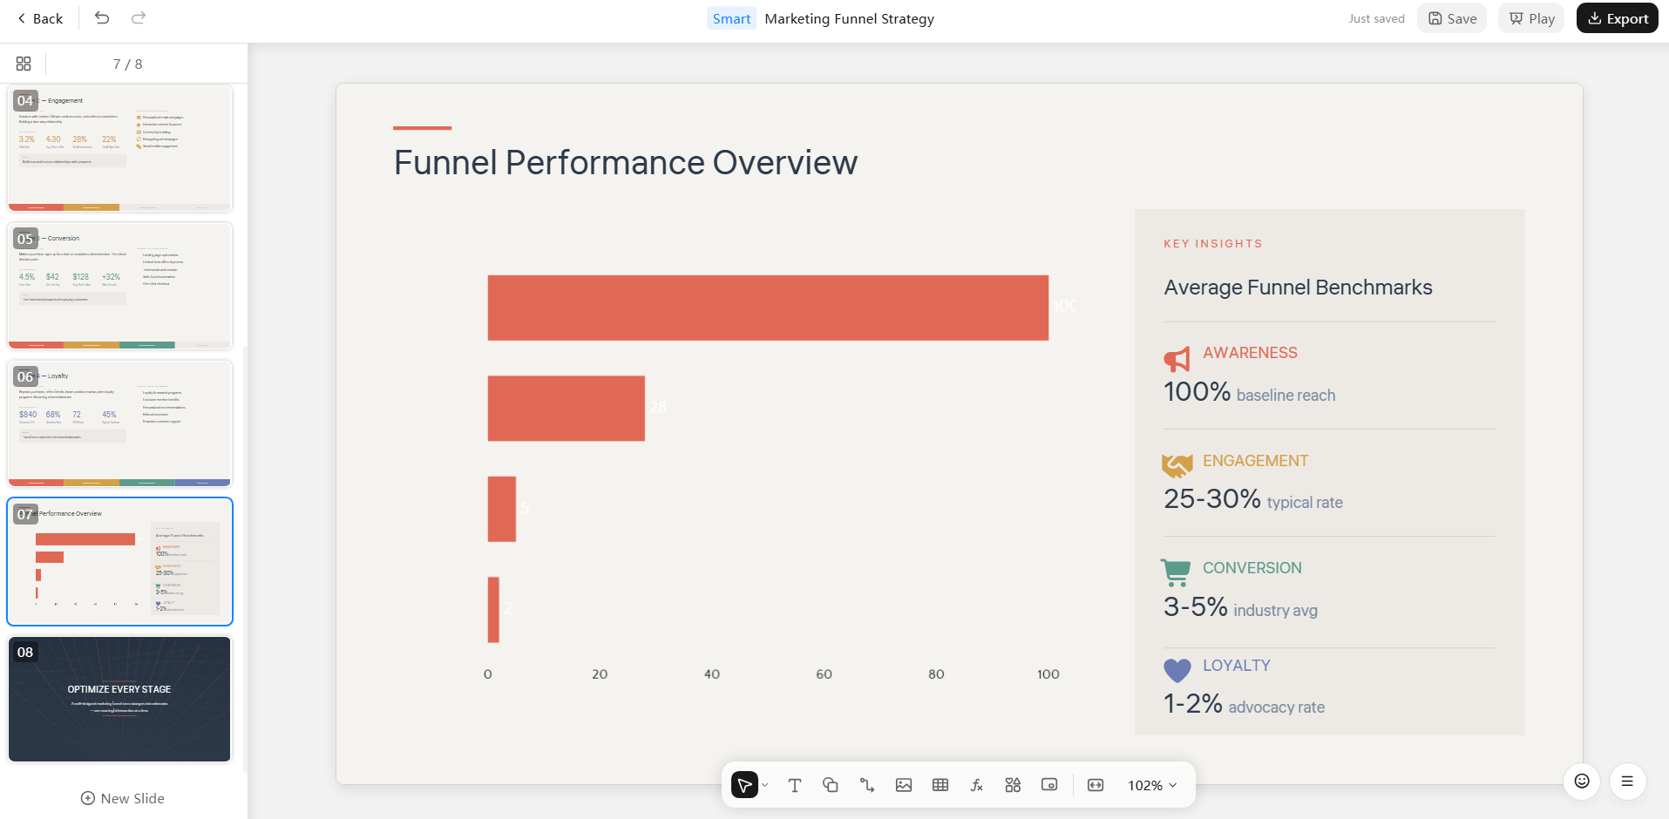Toggle fit-to-width view icon
This screenshot has width=1669, height=819.
click(1096, 785)
